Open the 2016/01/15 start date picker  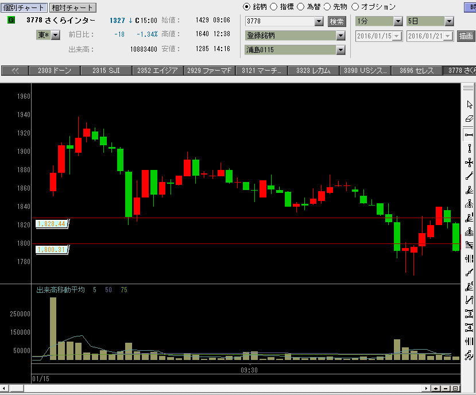[397, 36]
